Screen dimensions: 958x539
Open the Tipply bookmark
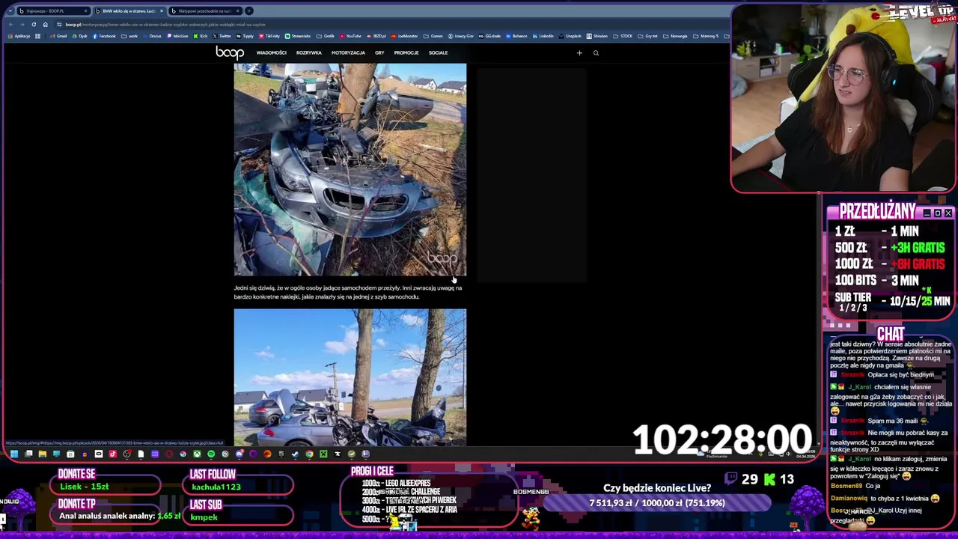245,36
